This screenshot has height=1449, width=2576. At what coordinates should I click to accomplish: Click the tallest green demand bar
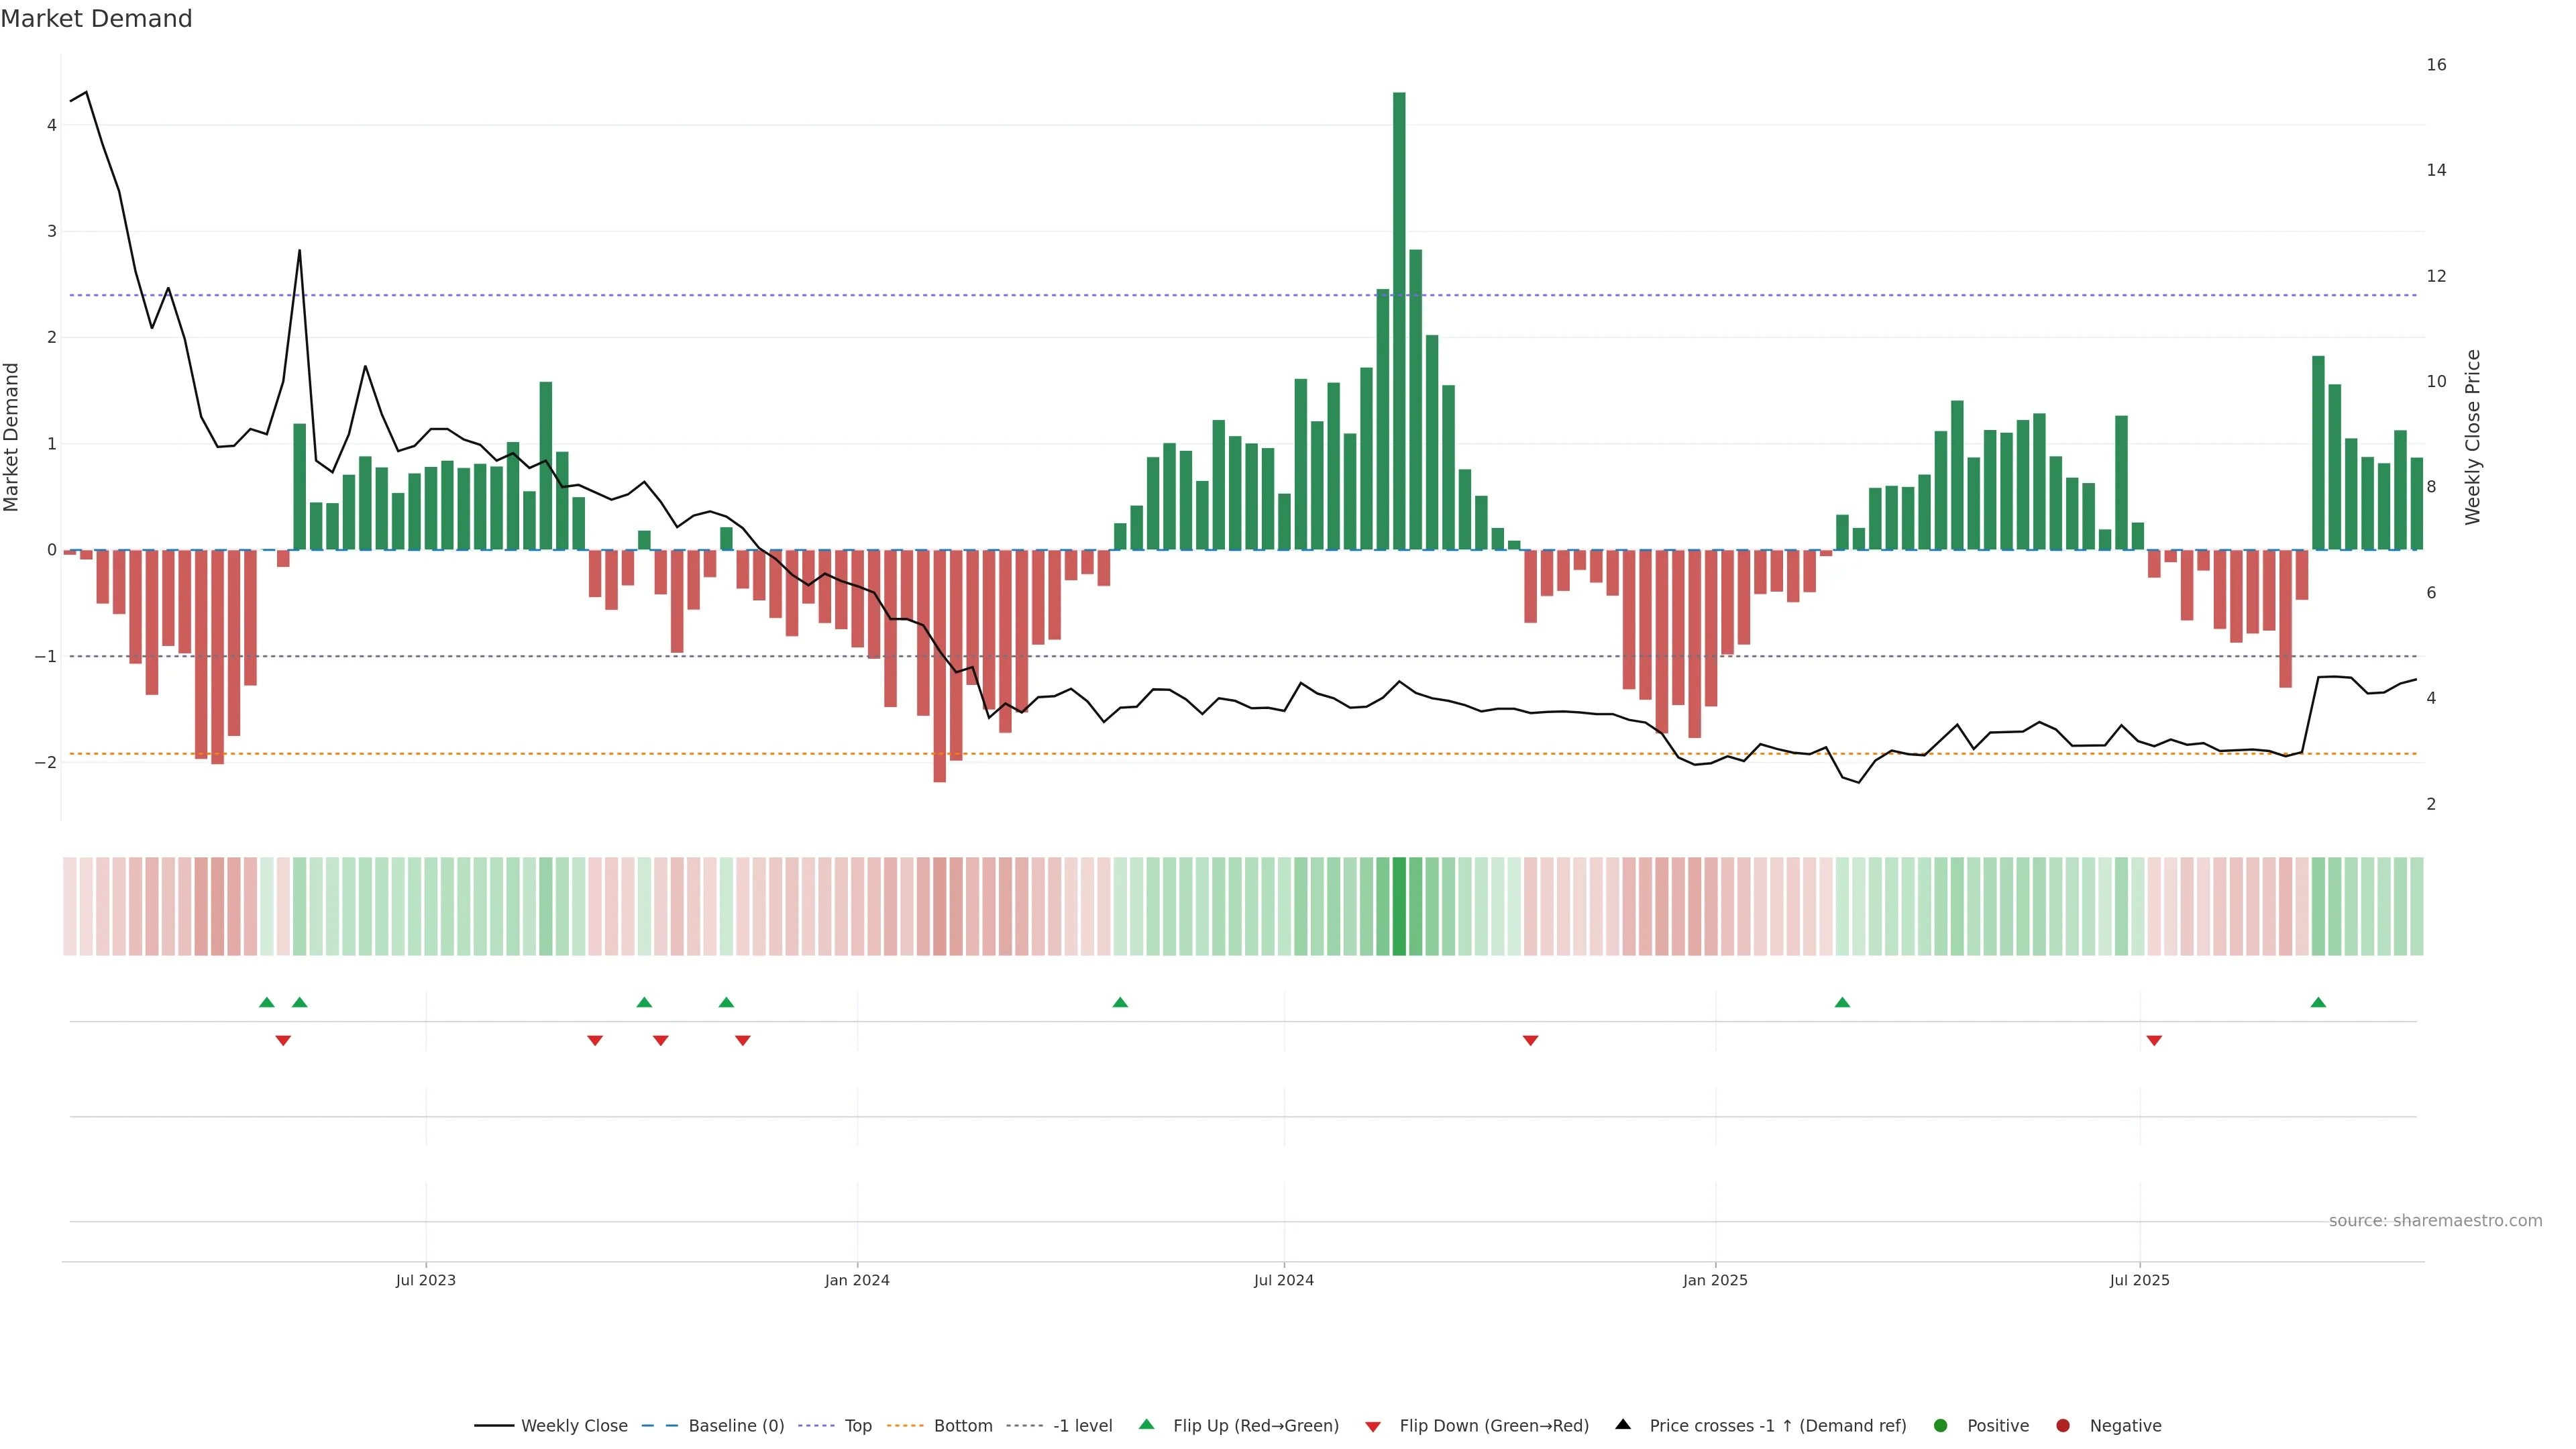tap(1399, 320)
